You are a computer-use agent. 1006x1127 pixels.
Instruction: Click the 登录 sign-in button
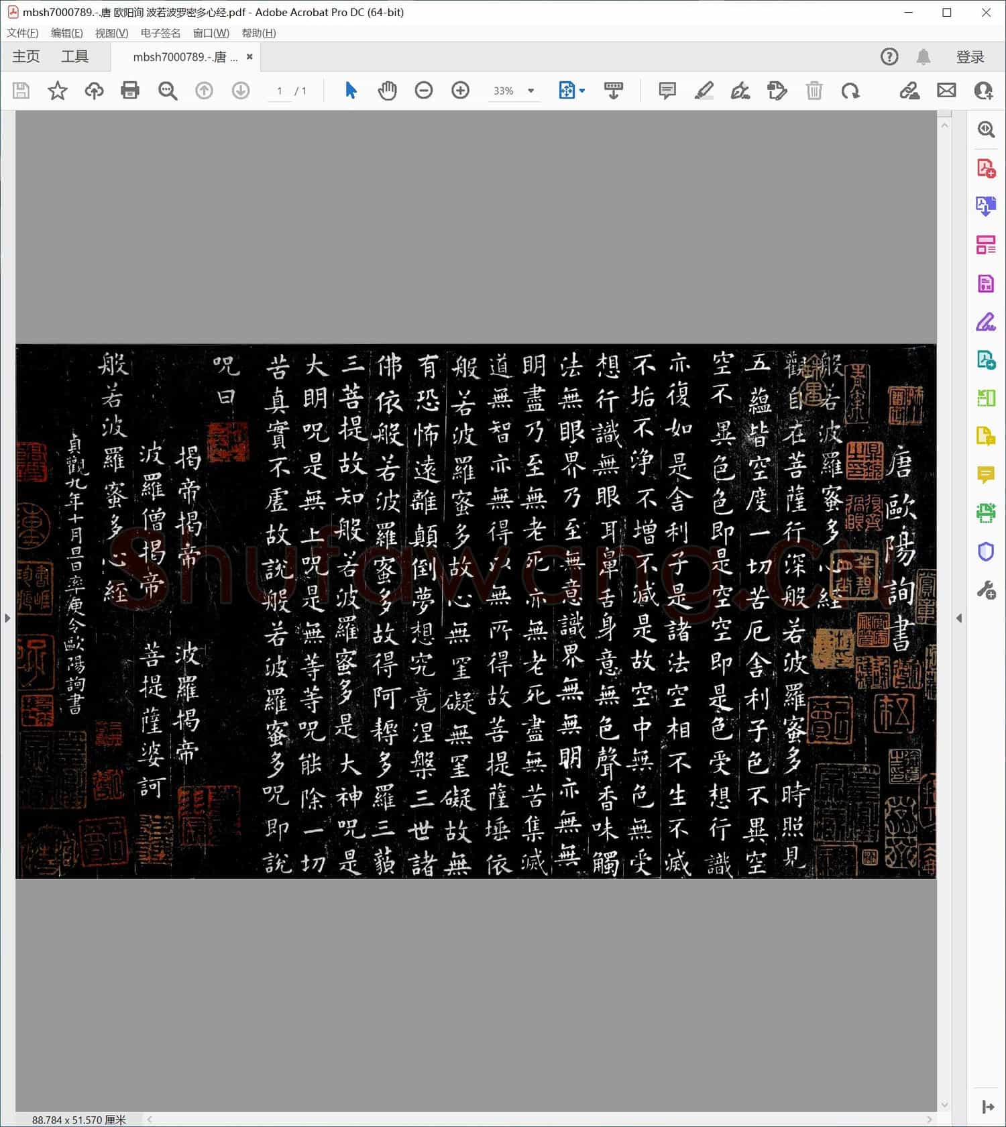[970, 57]
